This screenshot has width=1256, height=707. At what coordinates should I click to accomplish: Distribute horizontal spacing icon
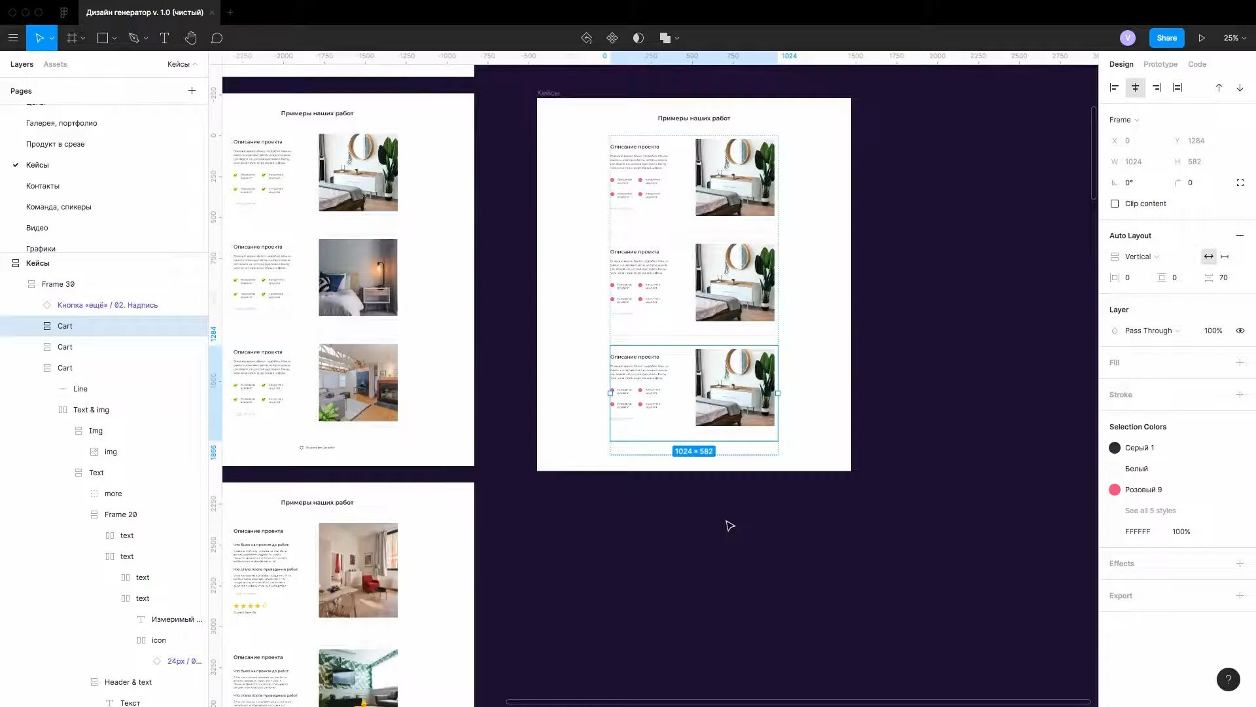(1177, 88)
